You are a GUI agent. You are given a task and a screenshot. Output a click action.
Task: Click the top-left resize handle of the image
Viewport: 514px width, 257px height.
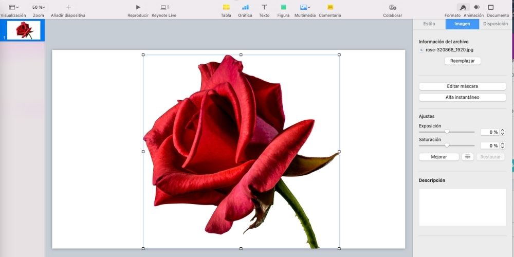click(x=143, y=55)
